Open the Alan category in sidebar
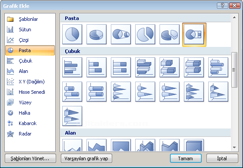 coord(30,71)
